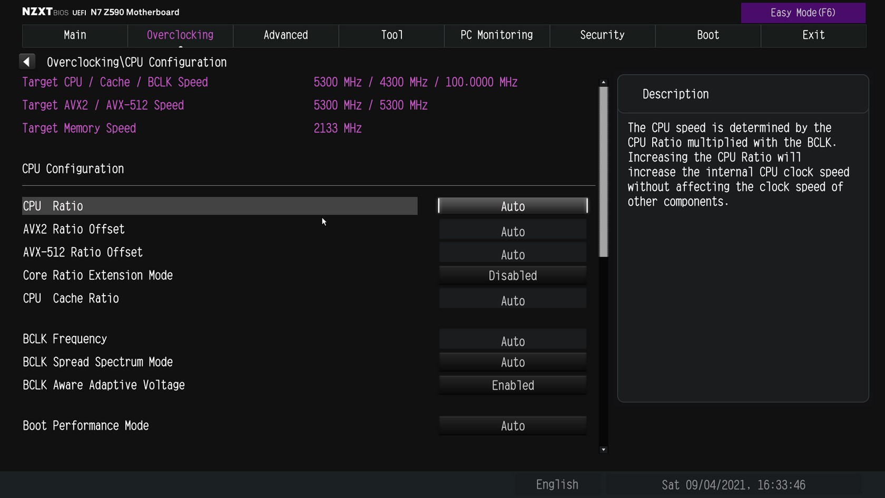Select the Core Ratio Extension Mode label
The width and height of the screenshot is (885, 498).
pos(98,276)
